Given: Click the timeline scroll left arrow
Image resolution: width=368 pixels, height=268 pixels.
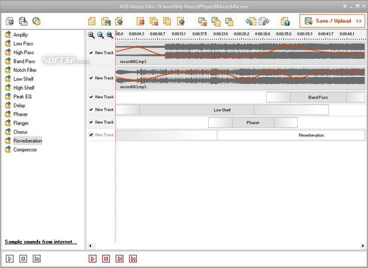Looking at the screenshot, I should pyautogui.click(x=90, y=246).
